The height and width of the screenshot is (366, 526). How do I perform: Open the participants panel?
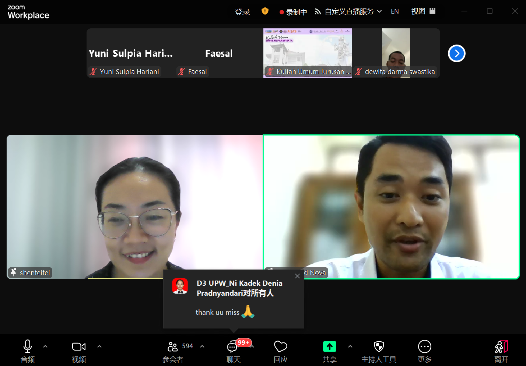coord(173,347)
